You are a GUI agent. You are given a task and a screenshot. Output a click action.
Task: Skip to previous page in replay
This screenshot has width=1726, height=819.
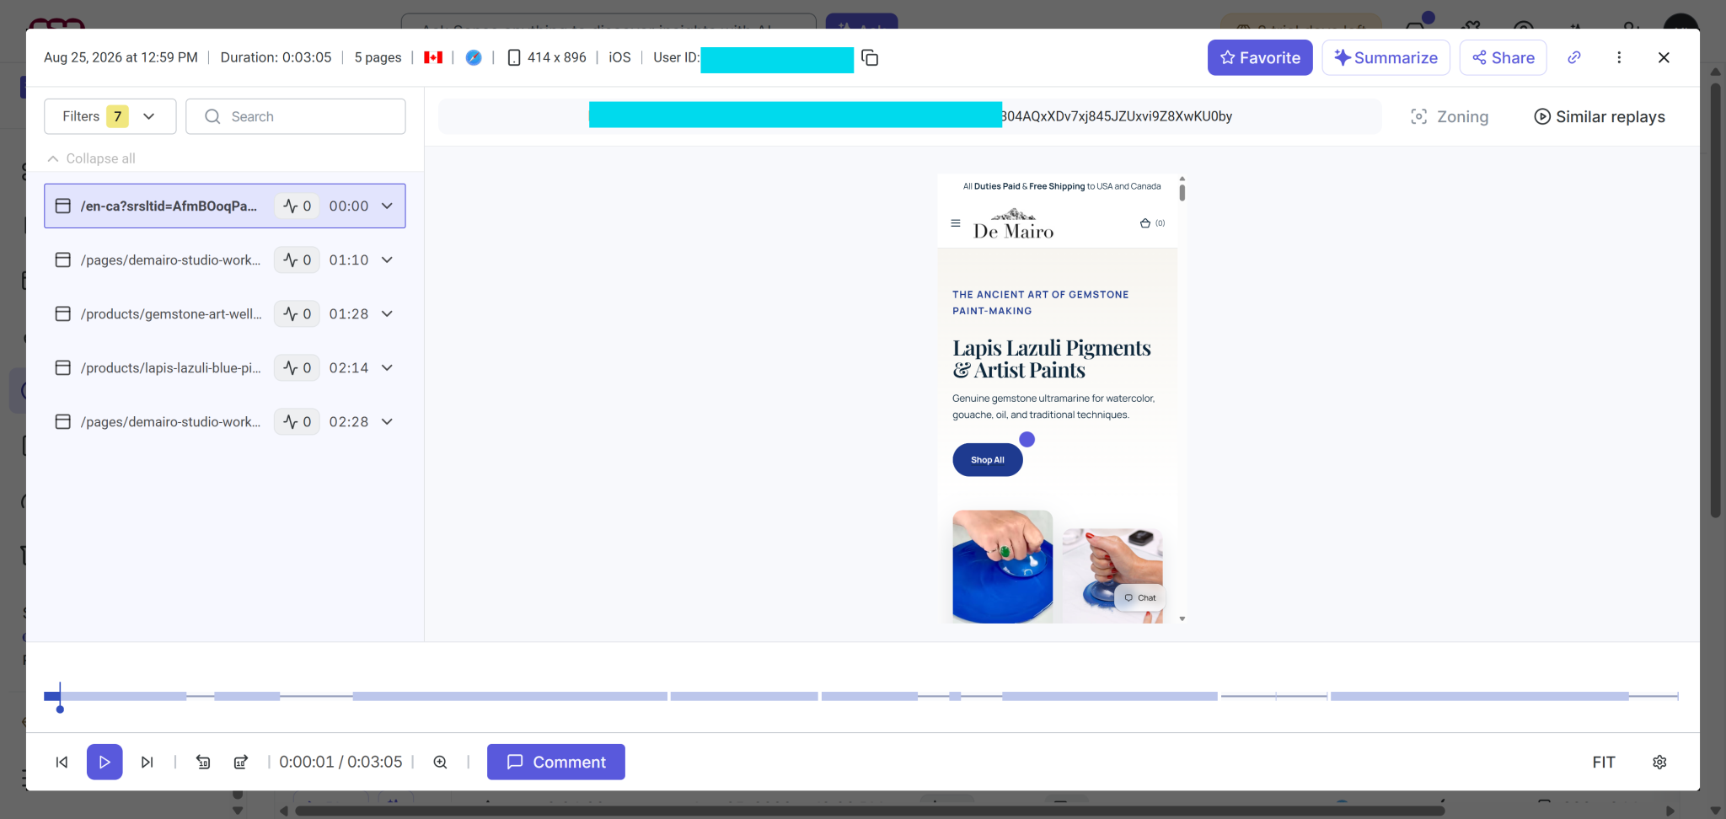(62, 762)
